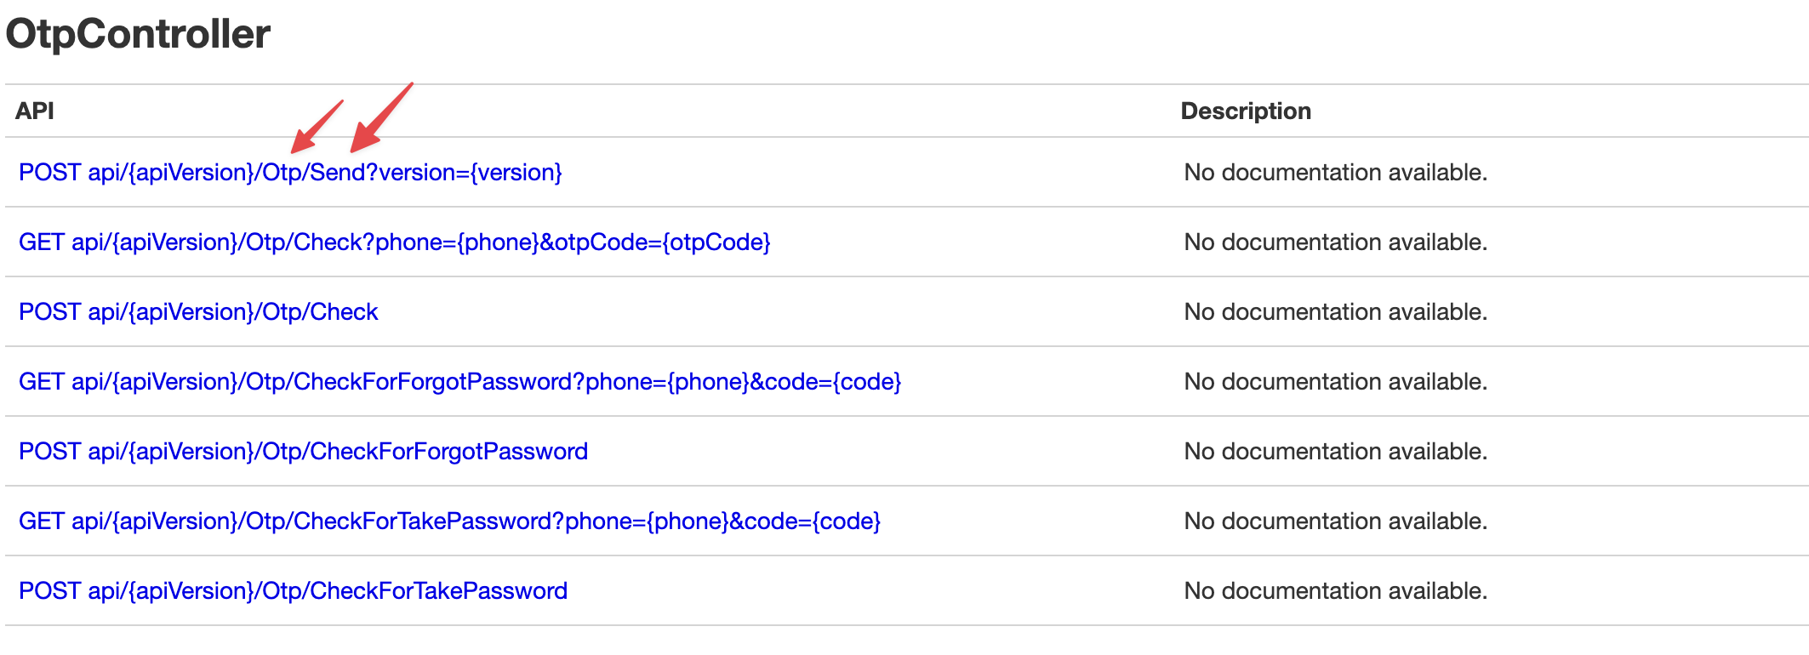Open GET Otp/Check with phone and otpCode

(x=395, y=242)
